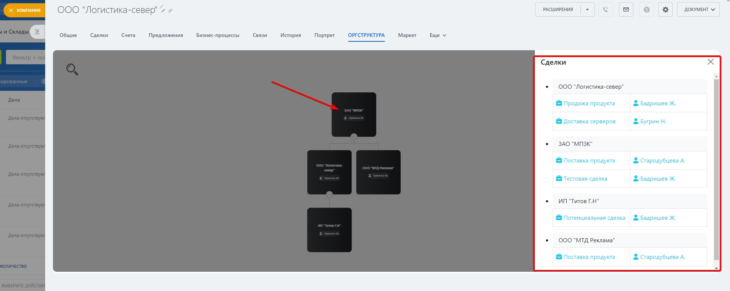
Task: Open Бадришев Ж. in Тестовая сделка row
Action: click(658, 179)
